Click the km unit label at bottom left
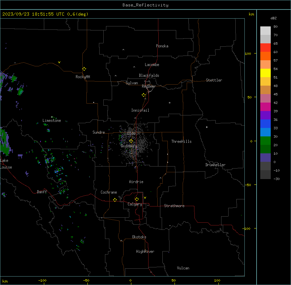 5,281
